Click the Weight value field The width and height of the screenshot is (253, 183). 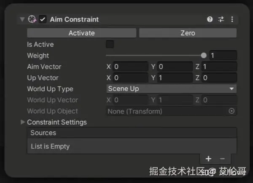[223, 56]
